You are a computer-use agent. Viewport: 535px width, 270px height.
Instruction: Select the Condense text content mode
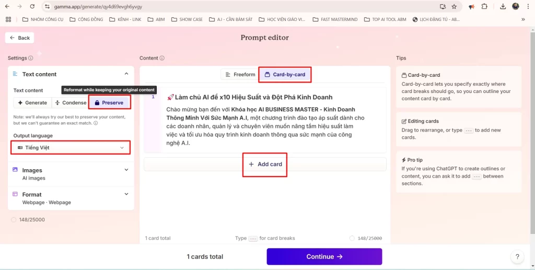(71, 103)
